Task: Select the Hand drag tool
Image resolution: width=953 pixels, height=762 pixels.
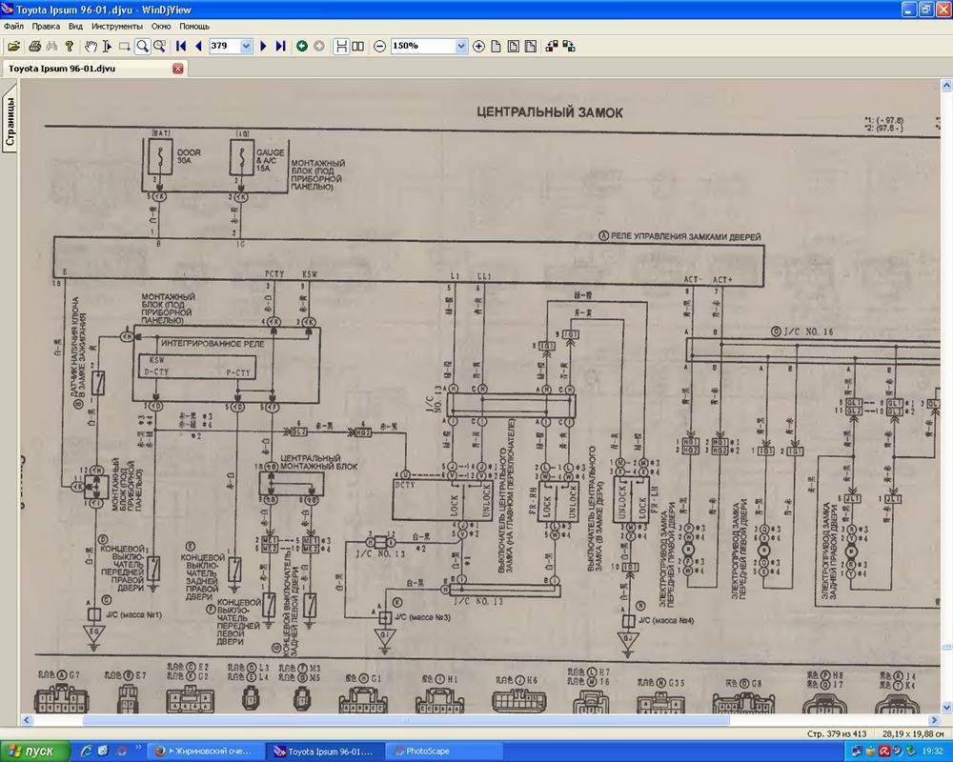Action: (x=91, y=46)
